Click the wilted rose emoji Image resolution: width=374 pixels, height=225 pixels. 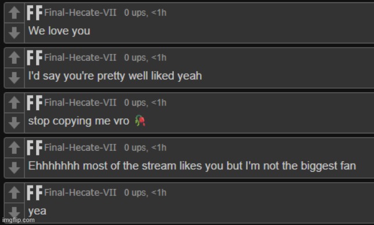click(140, 121)
